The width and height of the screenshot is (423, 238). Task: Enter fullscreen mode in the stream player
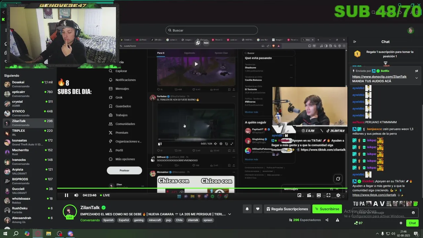[x=328, y=195]
